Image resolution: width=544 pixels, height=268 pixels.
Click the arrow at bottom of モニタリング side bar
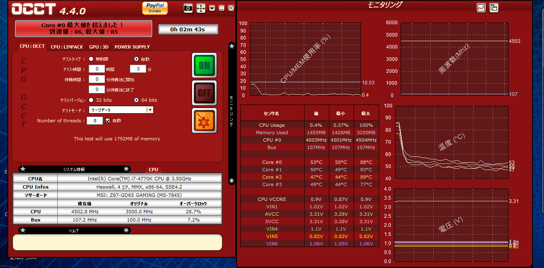232,180
